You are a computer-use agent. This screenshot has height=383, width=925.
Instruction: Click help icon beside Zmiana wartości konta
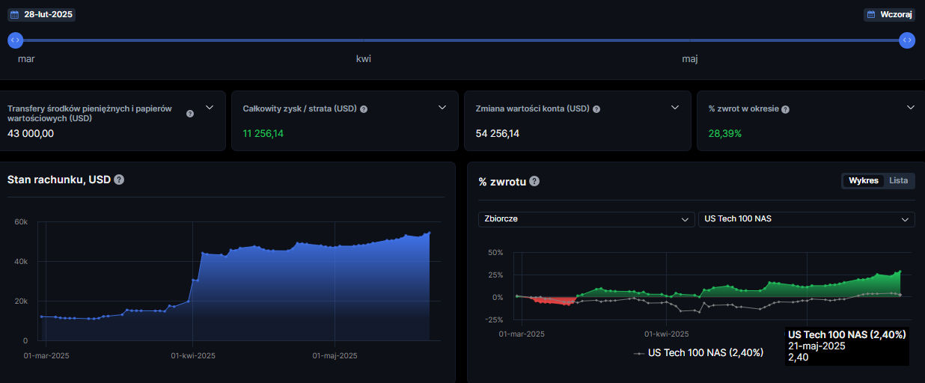tap(596, 109)
